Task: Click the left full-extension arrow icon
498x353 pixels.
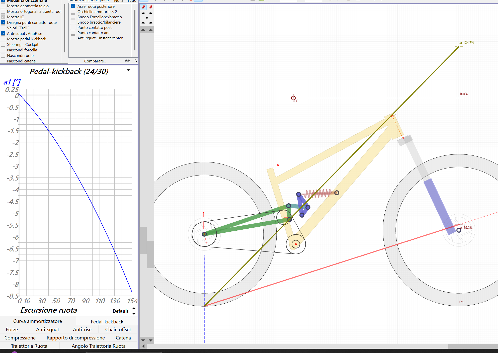Action: pyautogui.click(x=143, y=13)
